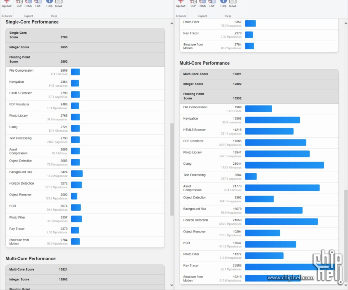Click multi-core HTML5 Browser score 14218

(x=237, y=130)
